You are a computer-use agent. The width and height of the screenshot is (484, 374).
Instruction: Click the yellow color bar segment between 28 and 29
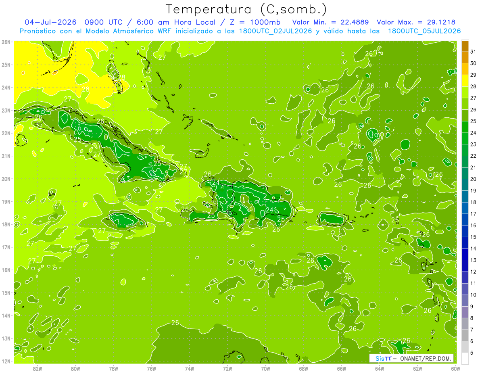point(465,81)
